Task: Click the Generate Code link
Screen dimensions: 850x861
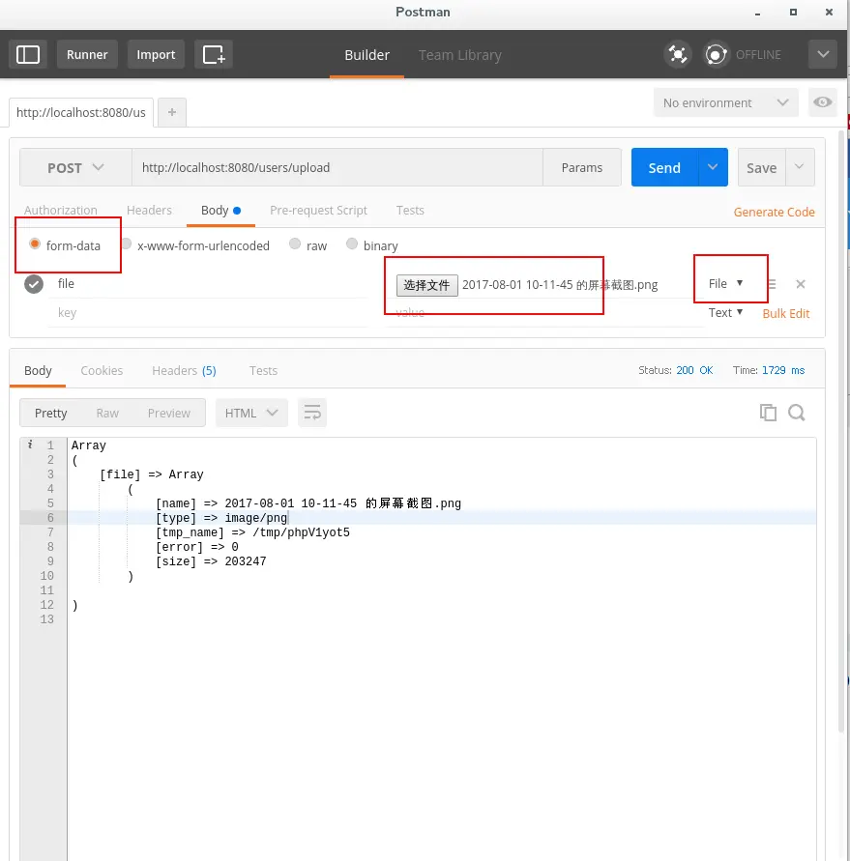Action: coord(774,212)
